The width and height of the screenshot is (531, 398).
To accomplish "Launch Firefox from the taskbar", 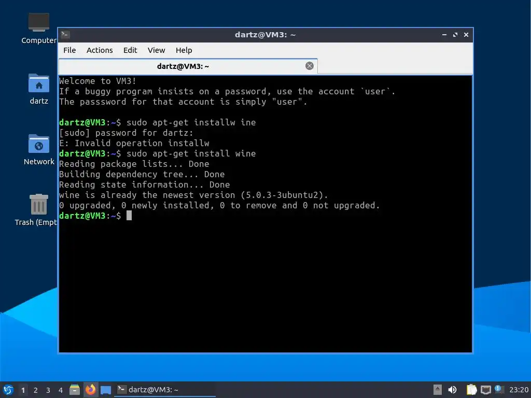I will point(90,390).
